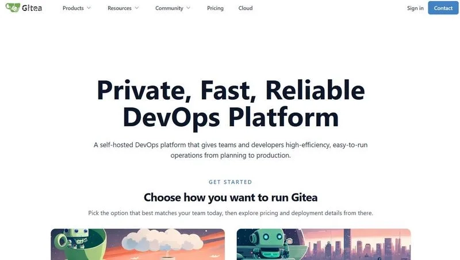Click the "Pick the option that best matches" text

click(x=231, y=213)
